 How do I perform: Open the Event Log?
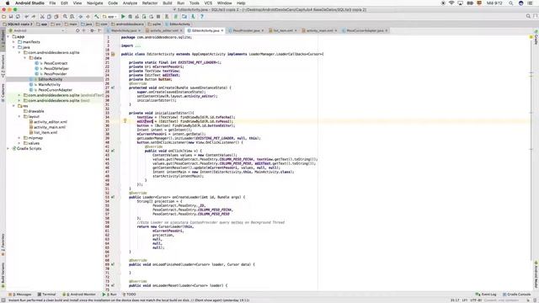[486, 295]
